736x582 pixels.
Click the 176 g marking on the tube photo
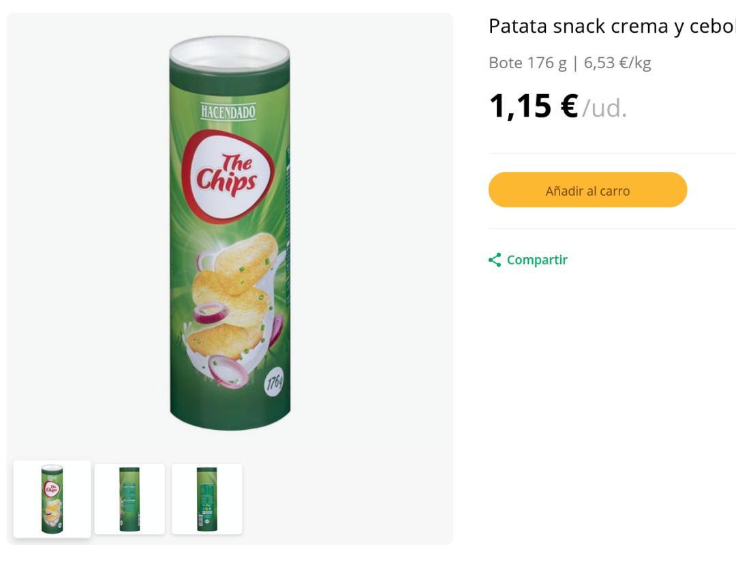[x=275, y=379]
